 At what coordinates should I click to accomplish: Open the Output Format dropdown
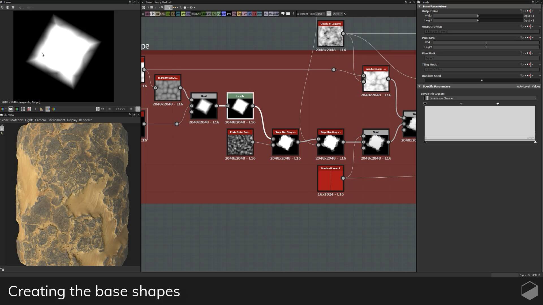point(482,31)
